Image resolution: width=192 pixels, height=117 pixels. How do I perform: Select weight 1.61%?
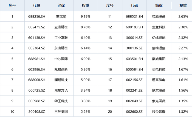click(183, 80)
